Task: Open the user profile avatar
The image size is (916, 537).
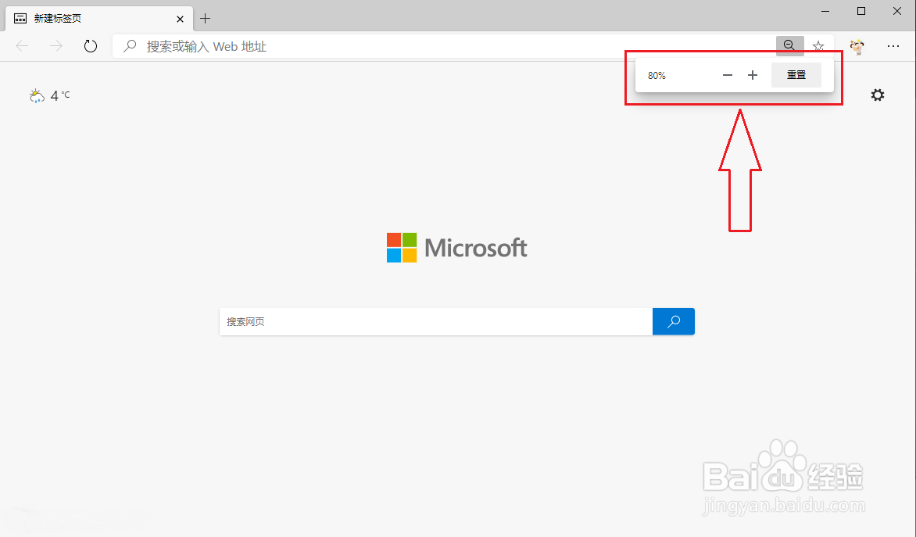Action: [857, 47]
